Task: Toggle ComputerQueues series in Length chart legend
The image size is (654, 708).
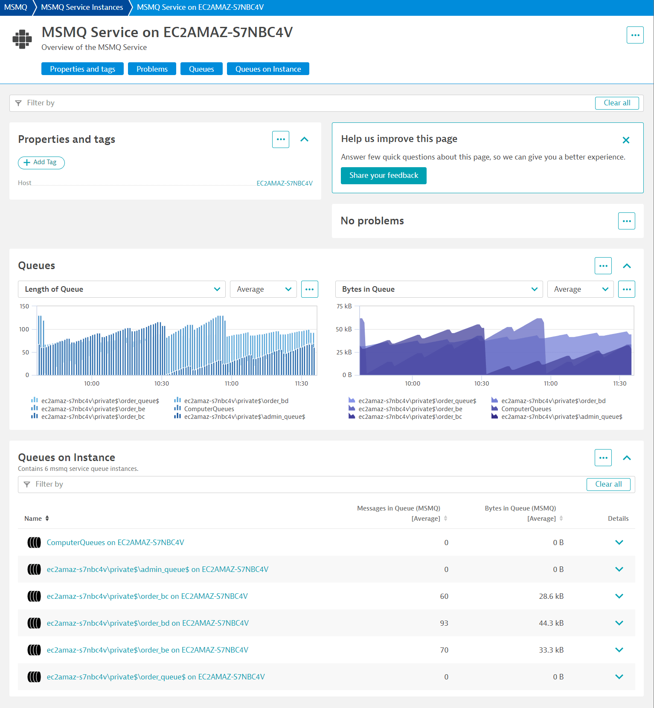Action: 204,409
